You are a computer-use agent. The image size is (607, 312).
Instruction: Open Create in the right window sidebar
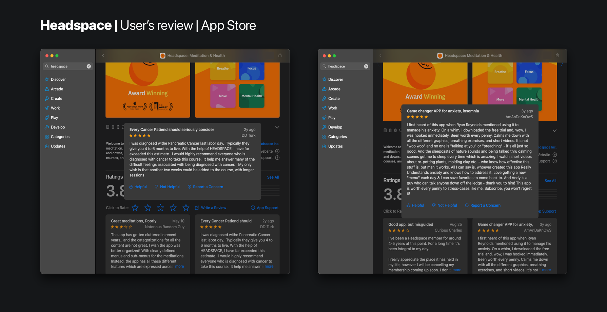(x=331, y=98)
